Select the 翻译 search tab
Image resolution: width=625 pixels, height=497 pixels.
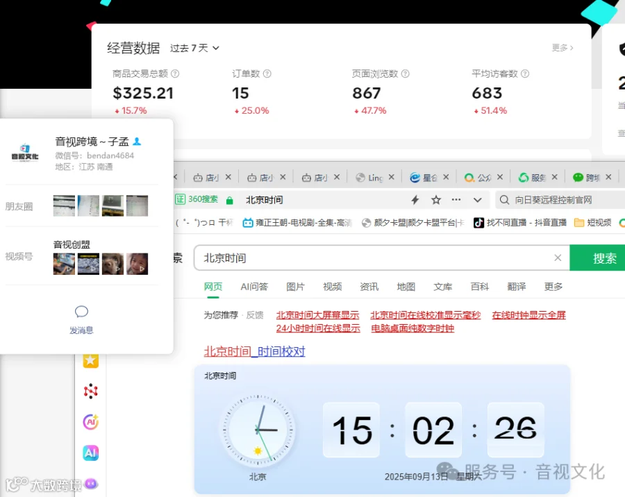click(517, 287)
